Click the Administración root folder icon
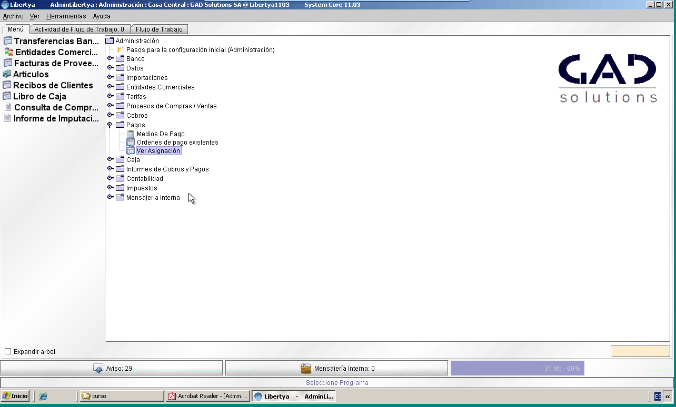The image size is (676, 407). [x=110, y=40]
